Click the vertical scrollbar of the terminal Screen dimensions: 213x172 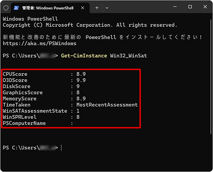click(x=211, y=77)
